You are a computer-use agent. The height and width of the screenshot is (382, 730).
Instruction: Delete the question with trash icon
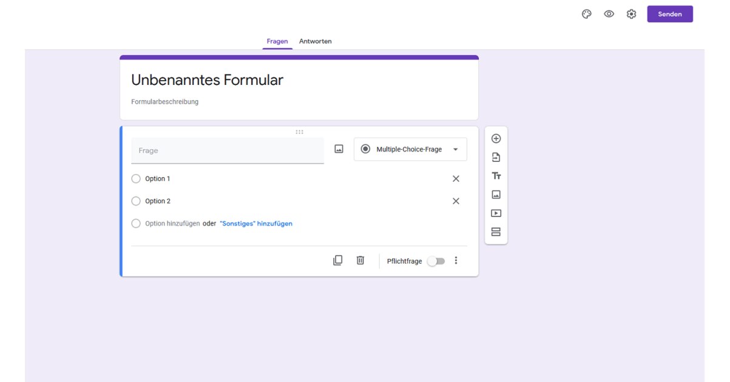pos(360,260)
